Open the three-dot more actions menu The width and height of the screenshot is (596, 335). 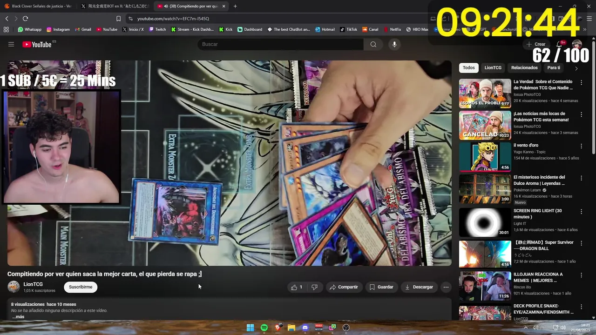[x=446, y=287]
